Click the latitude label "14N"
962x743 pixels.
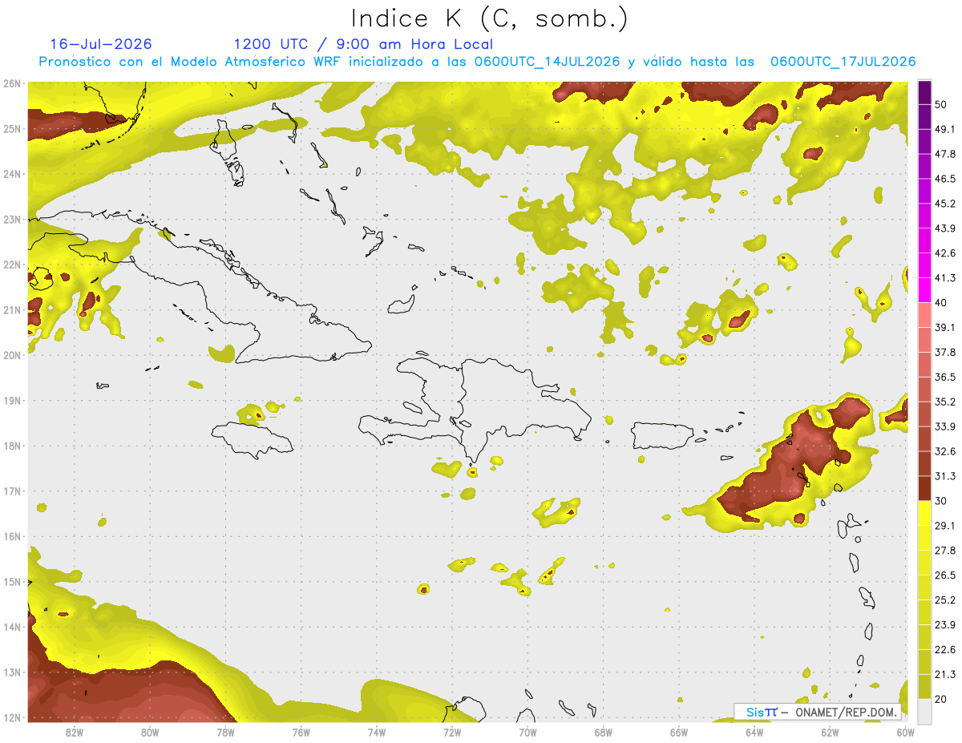pos(12,628)
